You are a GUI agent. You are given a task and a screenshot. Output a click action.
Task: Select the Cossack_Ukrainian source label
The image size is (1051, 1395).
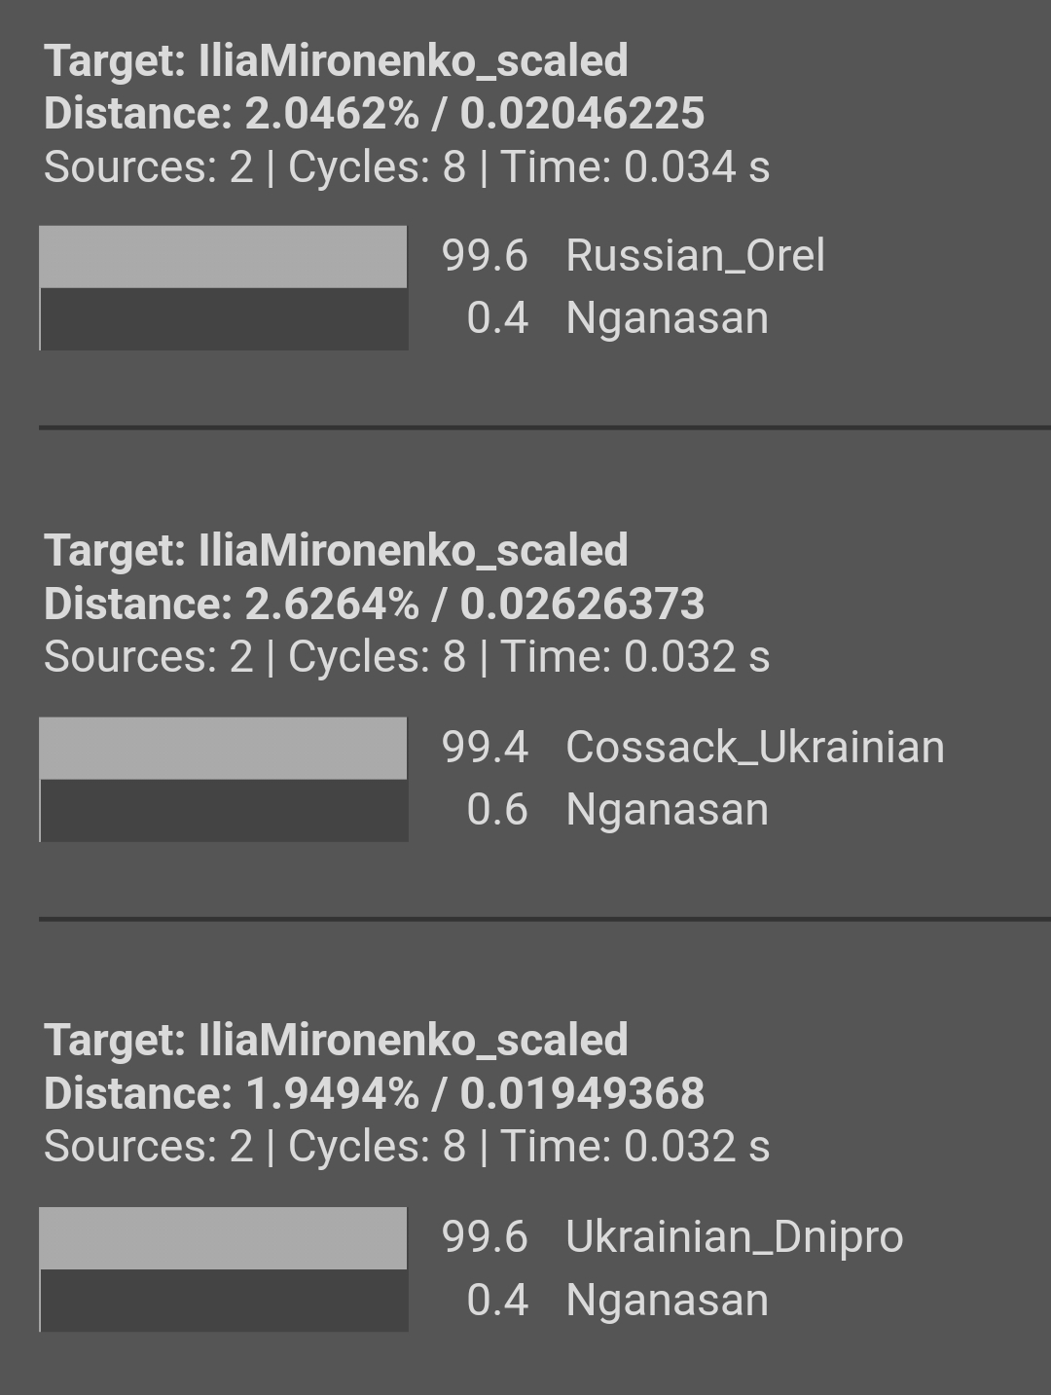(x=755, y=748)
